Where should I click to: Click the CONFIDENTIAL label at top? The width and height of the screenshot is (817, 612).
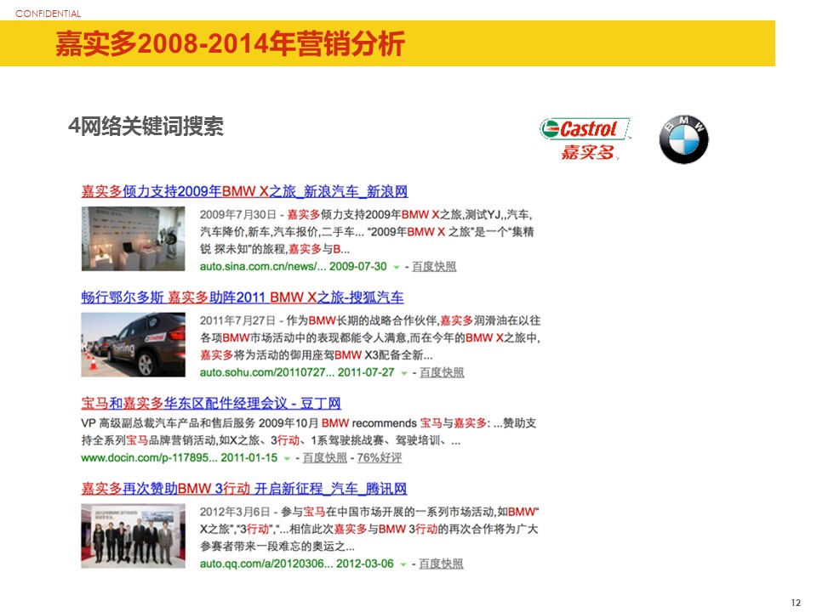(x=48, y=14)
